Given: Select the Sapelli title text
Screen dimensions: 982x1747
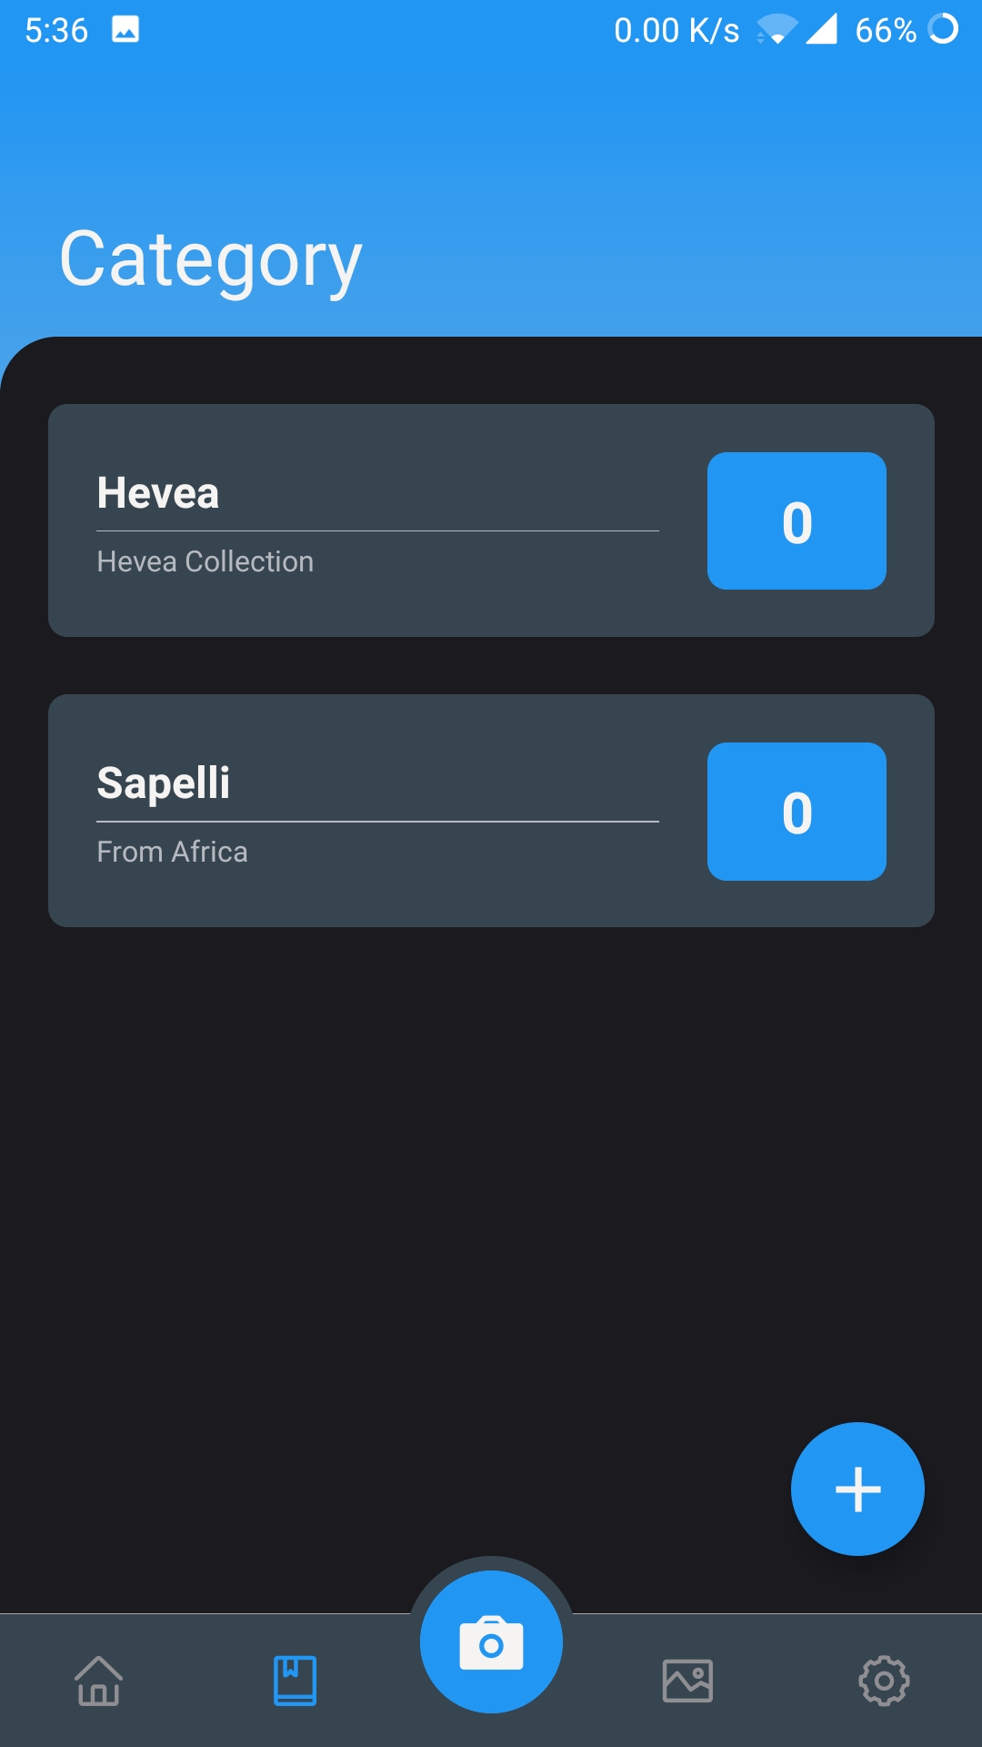Looking at the screenshot, I should coord(164,783).
